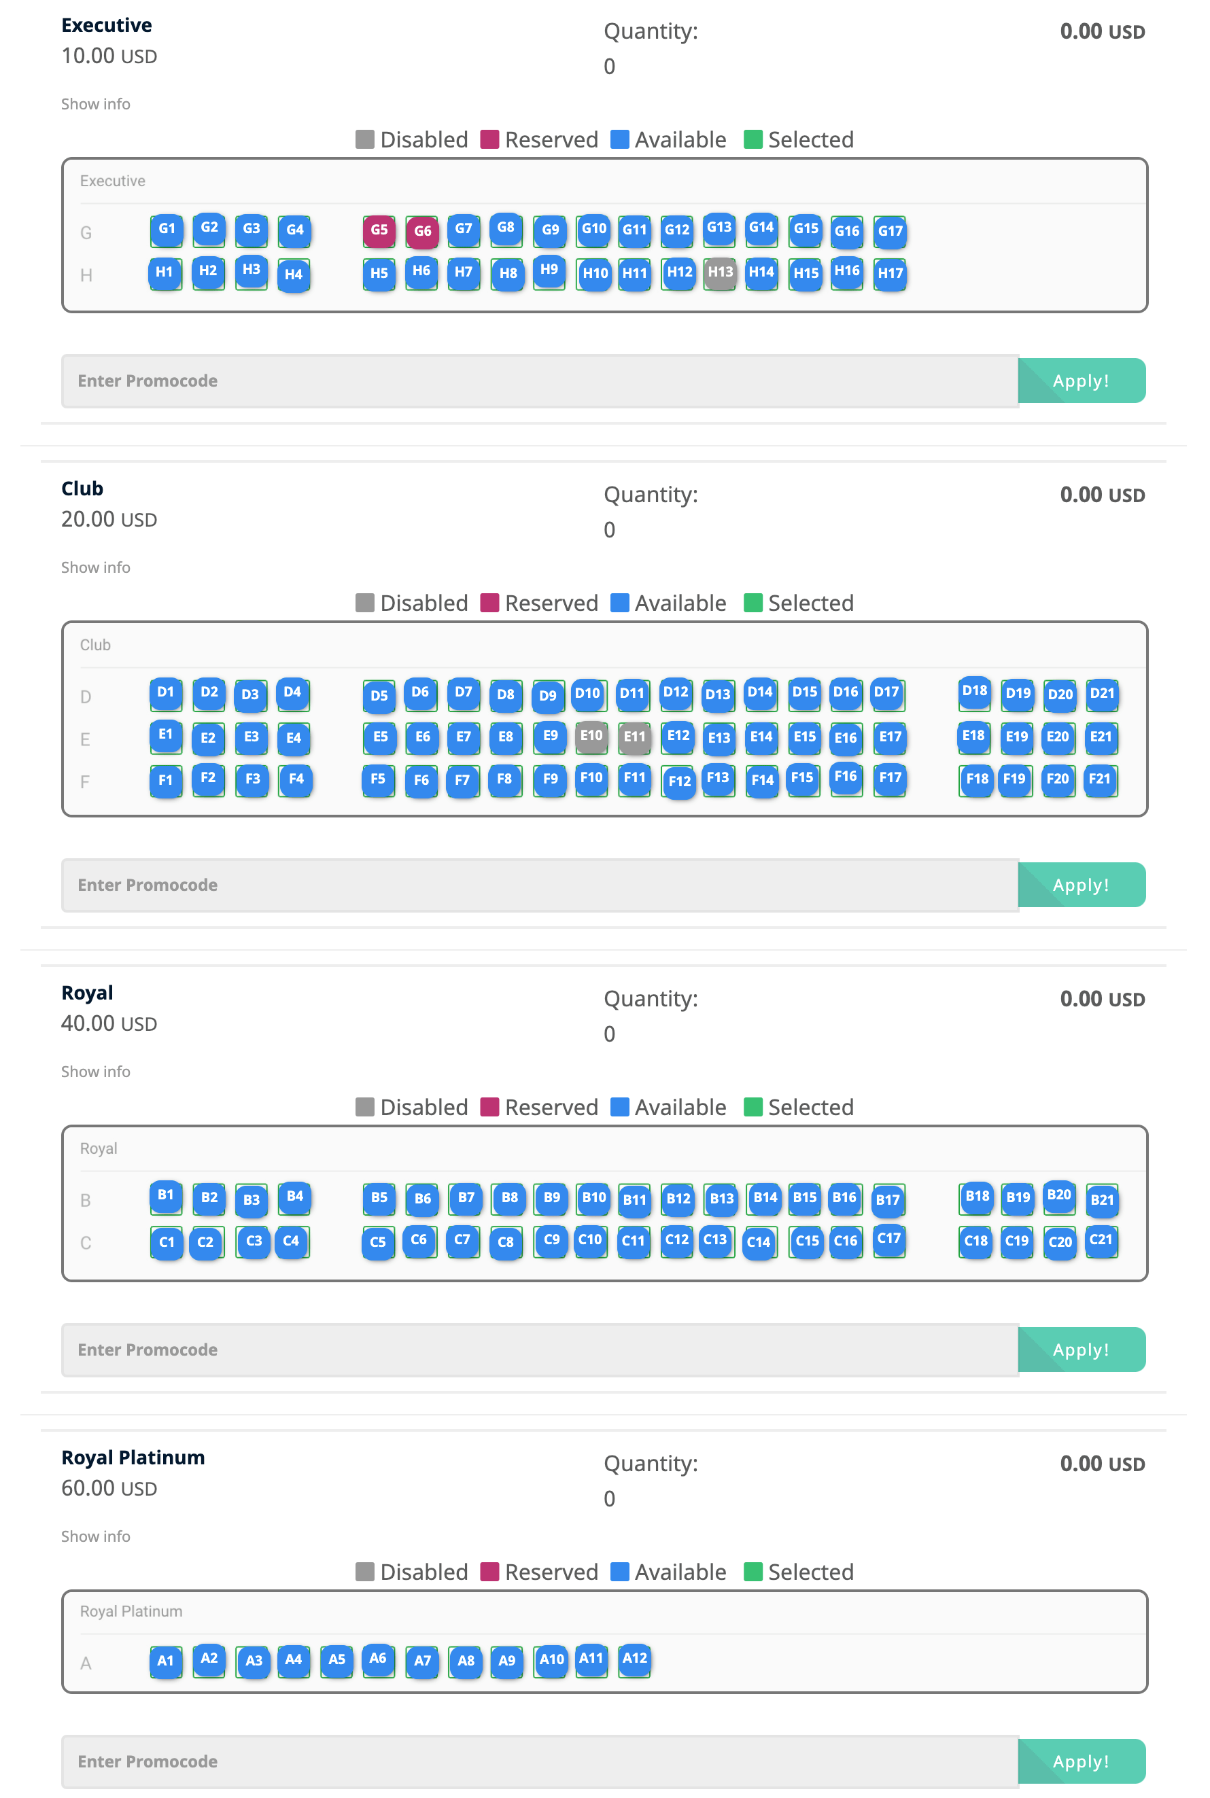
Task: Expand Show info under Royal Platinum
Action: pos(96,1536)
